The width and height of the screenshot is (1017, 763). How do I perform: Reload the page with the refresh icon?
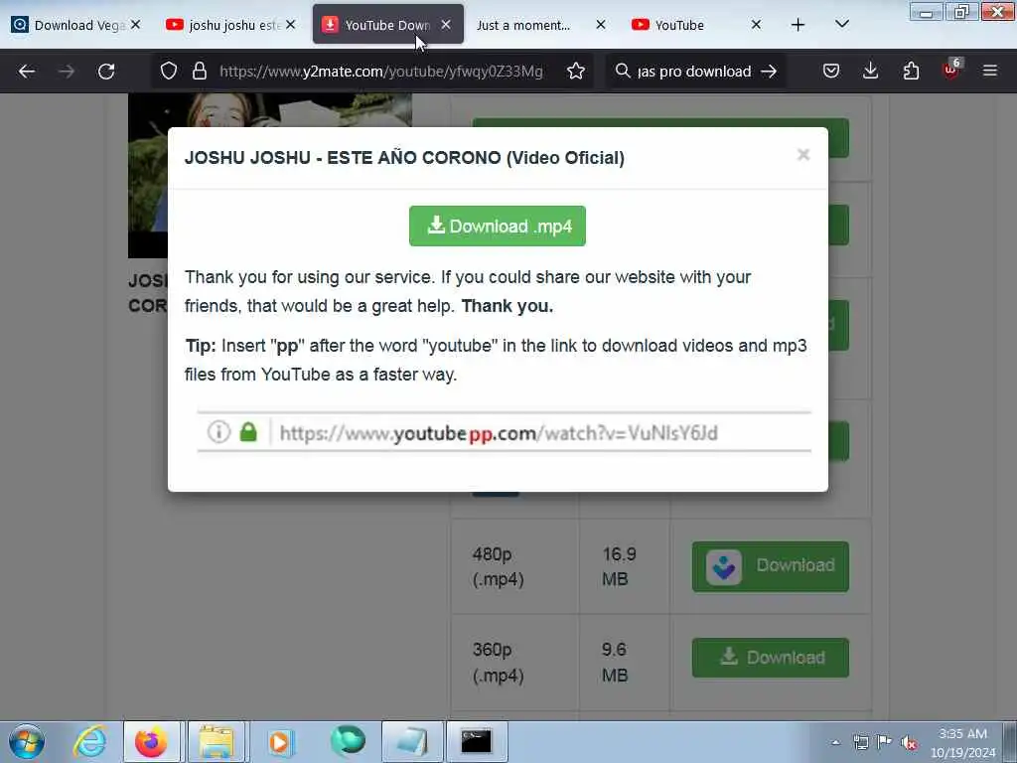click(106, 72)
